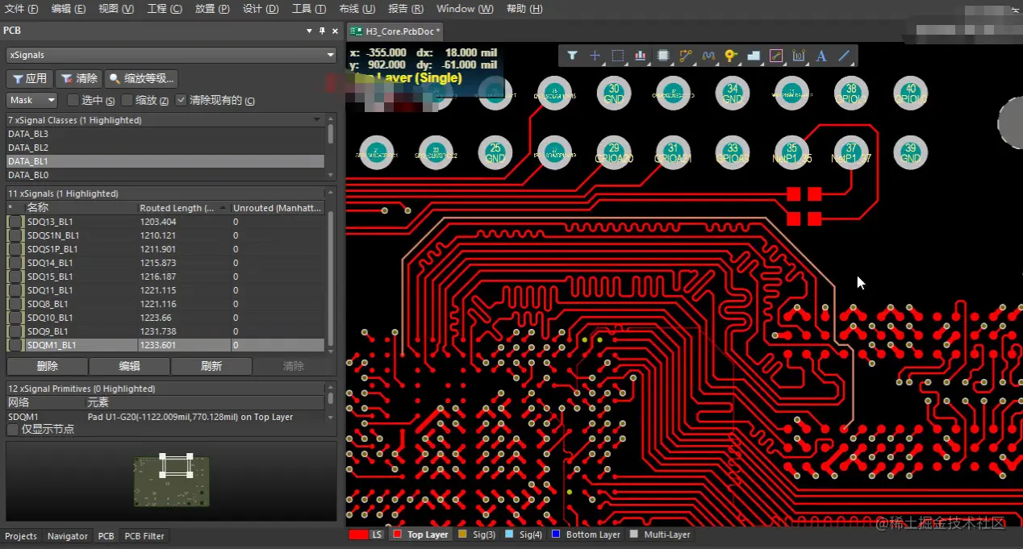Switch to the Projects panel tab
This screenshot has width=1023, height=549.
point(21,536)
